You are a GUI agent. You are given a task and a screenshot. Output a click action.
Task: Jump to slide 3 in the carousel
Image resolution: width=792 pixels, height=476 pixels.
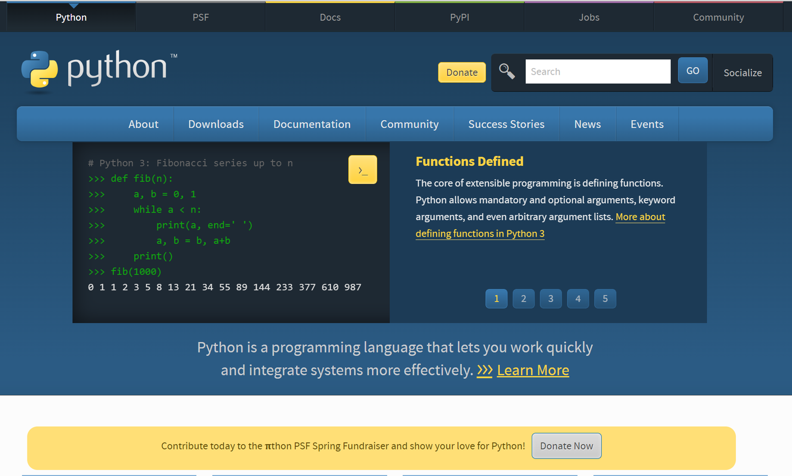(551, 298)
